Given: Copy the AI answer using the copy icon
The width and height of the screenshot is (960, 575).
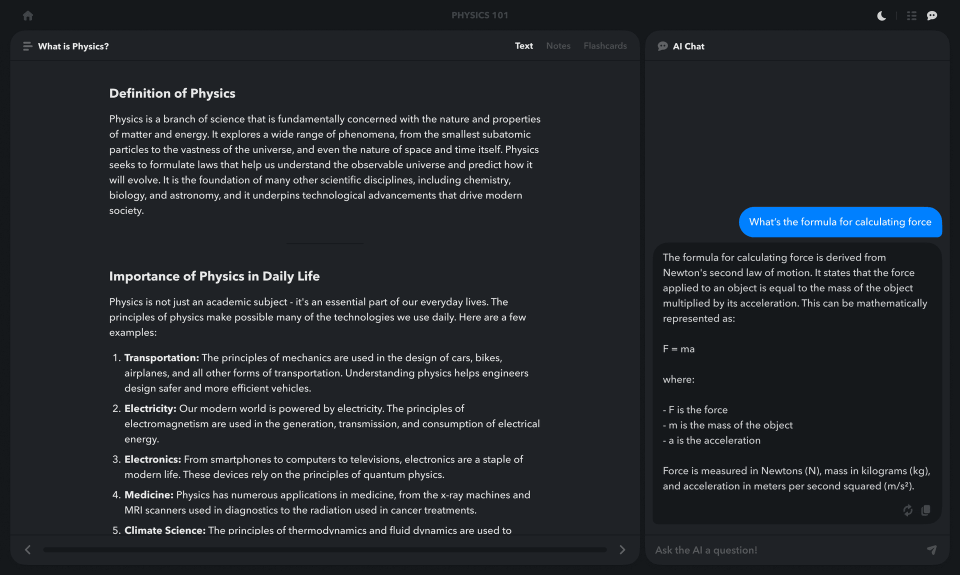Looking at the screenshot, I should tap(925, 510).
